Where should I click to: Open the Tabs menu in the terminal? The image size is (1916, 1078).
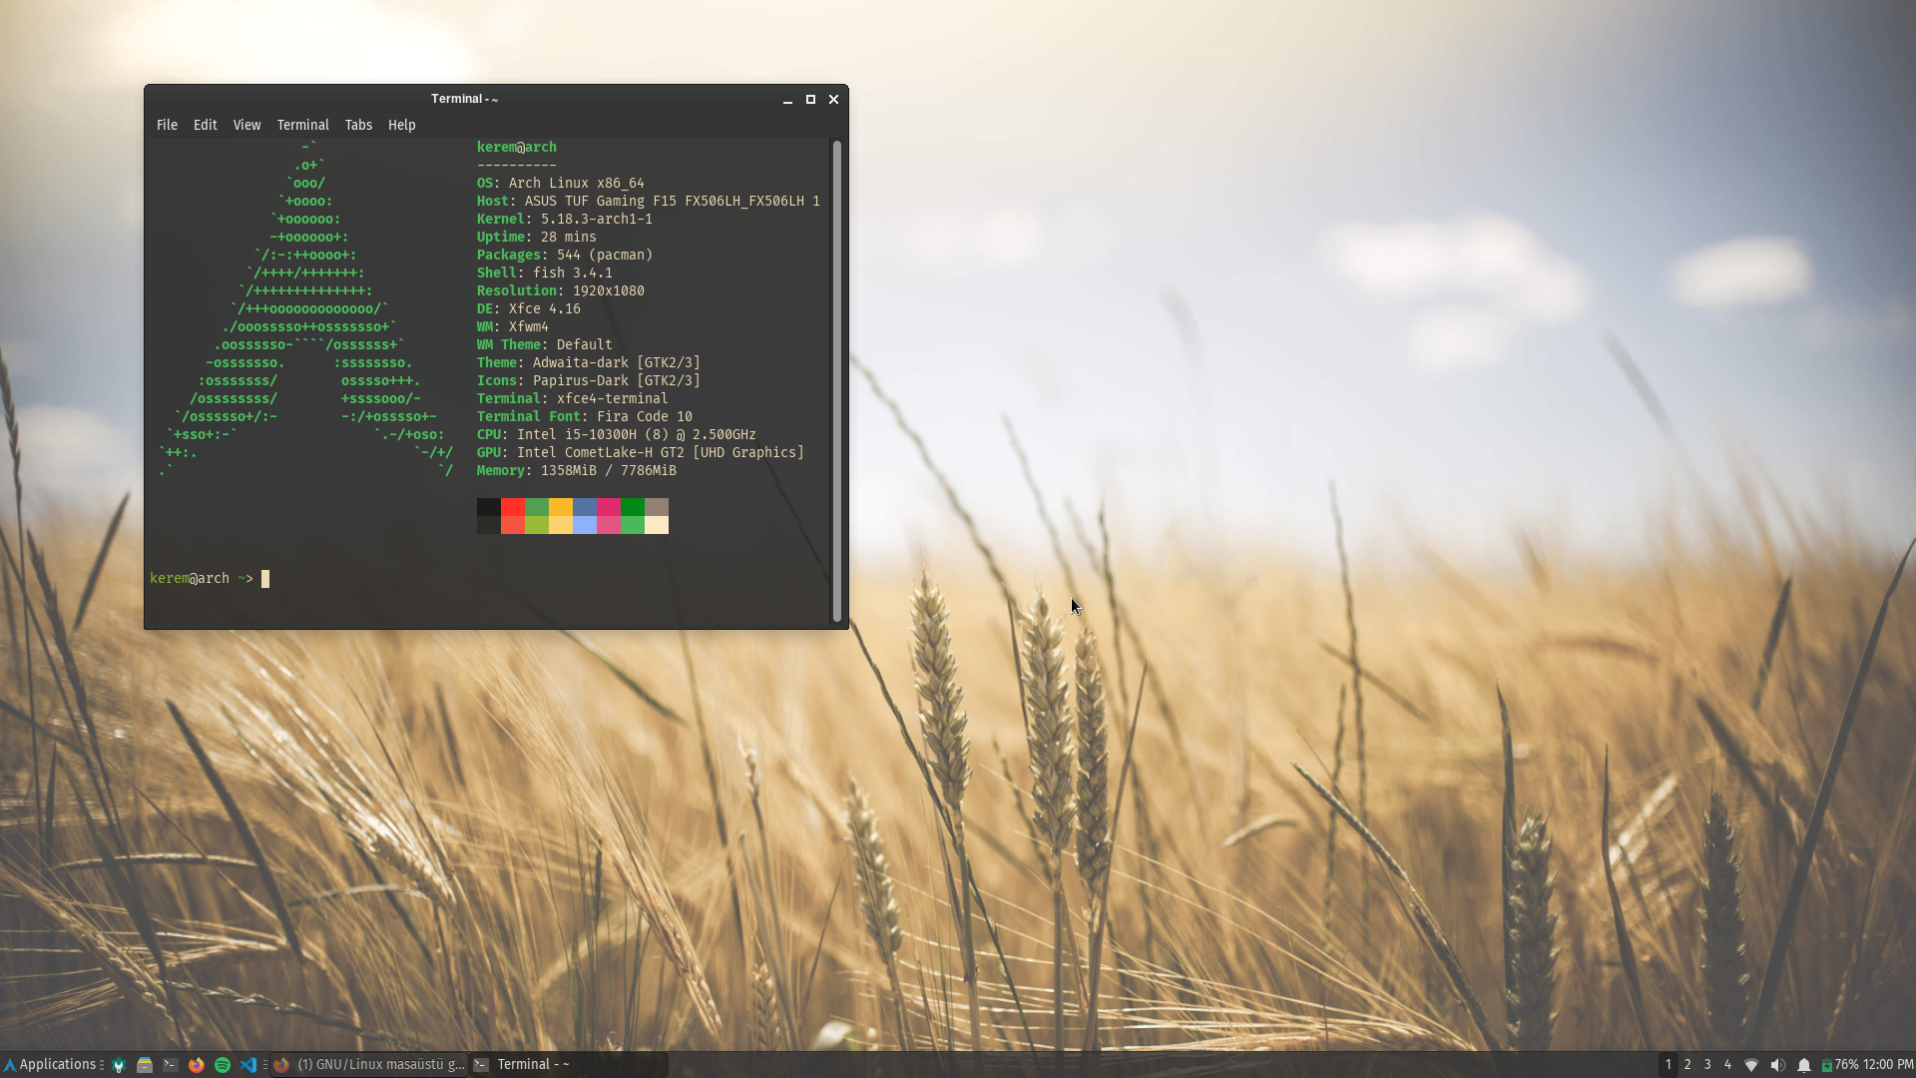(358, 125)
